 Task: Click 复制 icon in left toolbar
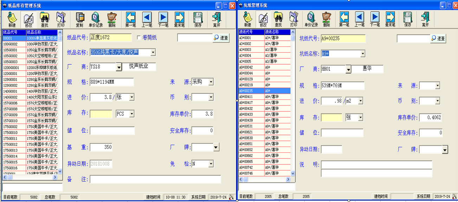79,19
